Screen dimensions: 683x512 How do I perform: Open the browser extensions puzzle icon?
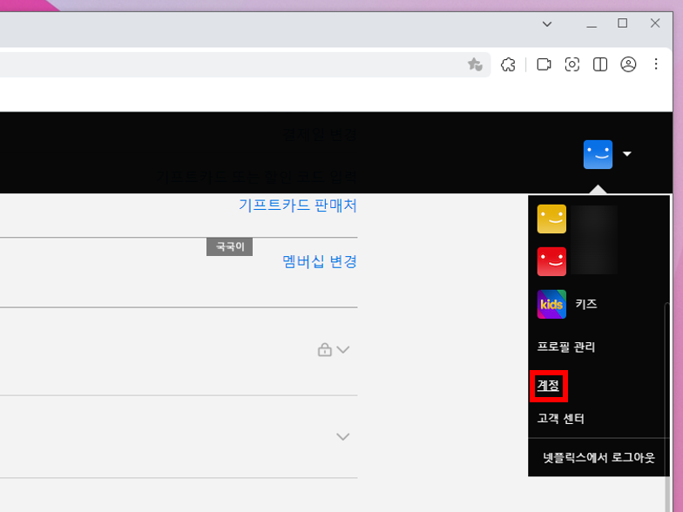coord(508,64)
